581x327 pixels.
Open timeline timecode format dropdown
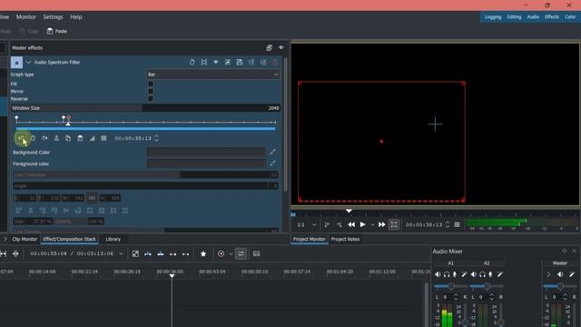[x=121, y=254]
